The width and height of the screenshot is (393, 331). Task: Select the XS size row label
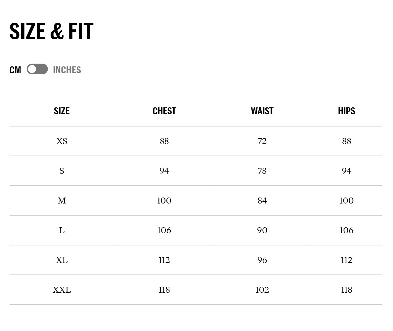[x=62, y=141]
